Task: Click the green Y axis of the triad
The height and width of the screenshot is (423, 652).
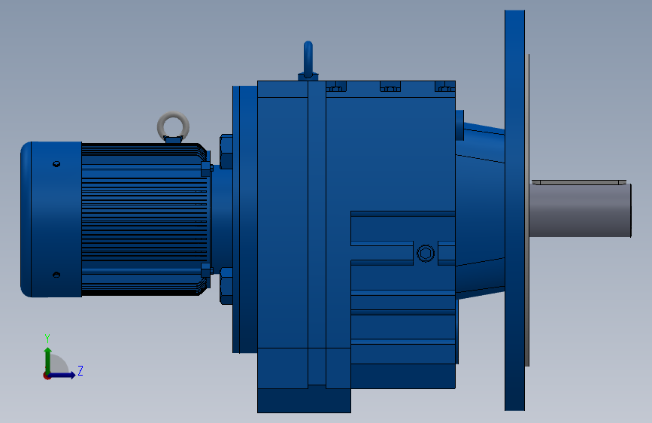Action: [x=48, y=359]
